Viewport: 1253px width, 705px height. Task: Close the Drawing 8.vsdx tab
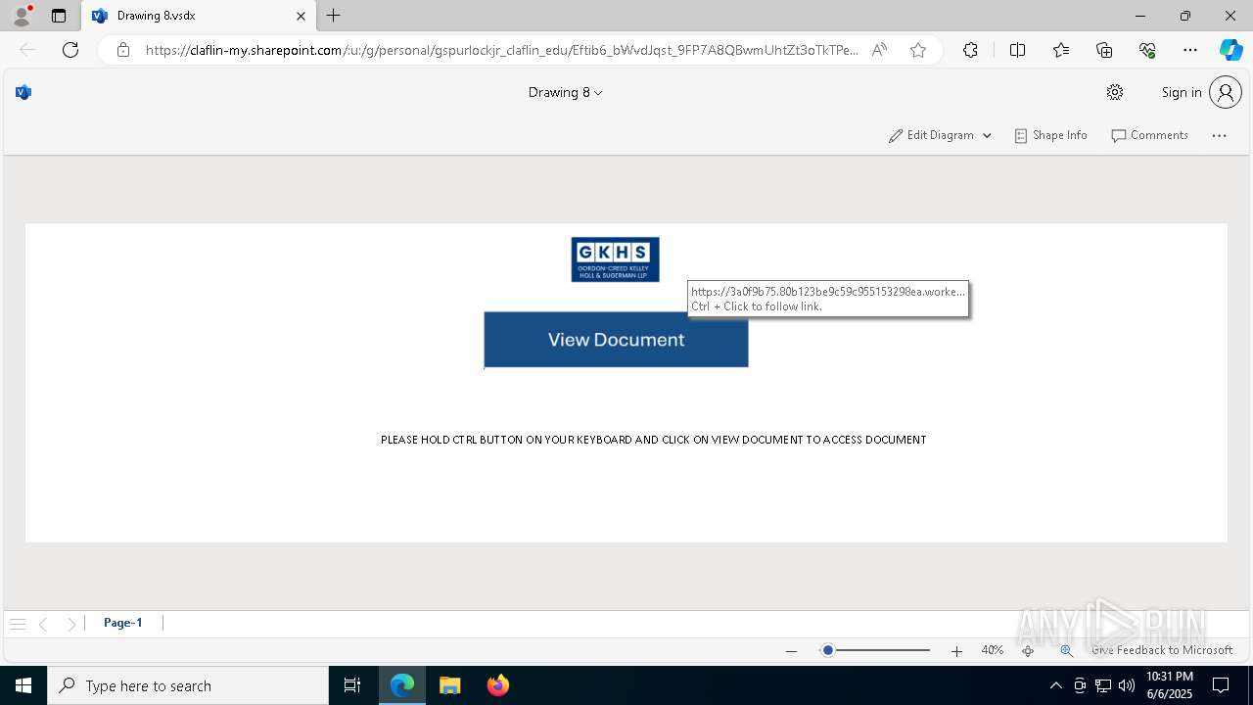coord(301,16)
